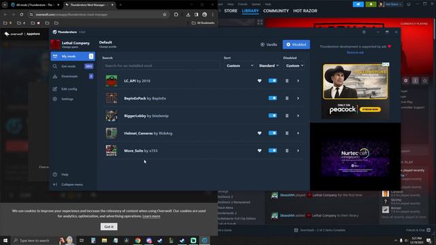436x245 pixels.
Task: Click the installed mod search field
Action: coord(161,66)
